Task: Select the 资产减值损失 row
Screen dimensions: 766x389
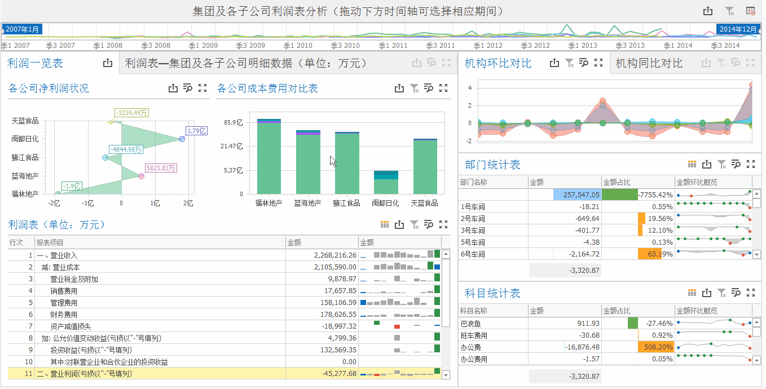Action: pyautogui.click(x=224, y=326)
